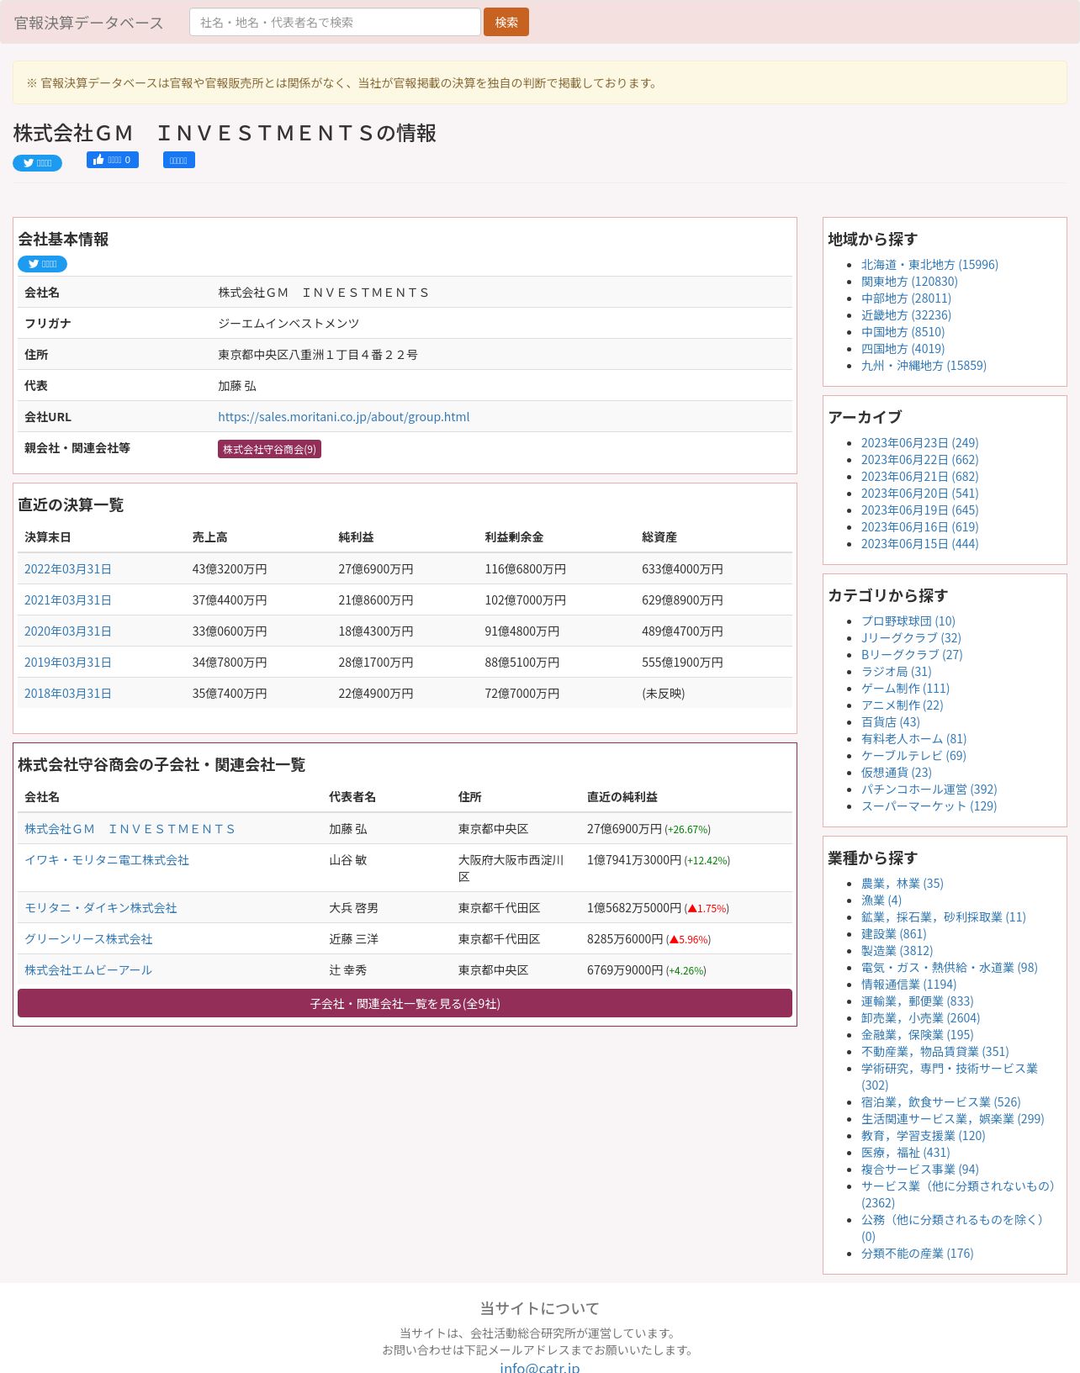Screen dimensions: 1080x1373
Task: Open 不動産業，物品賃貸業 (351) industry
Action: (x=934, y=1052)
